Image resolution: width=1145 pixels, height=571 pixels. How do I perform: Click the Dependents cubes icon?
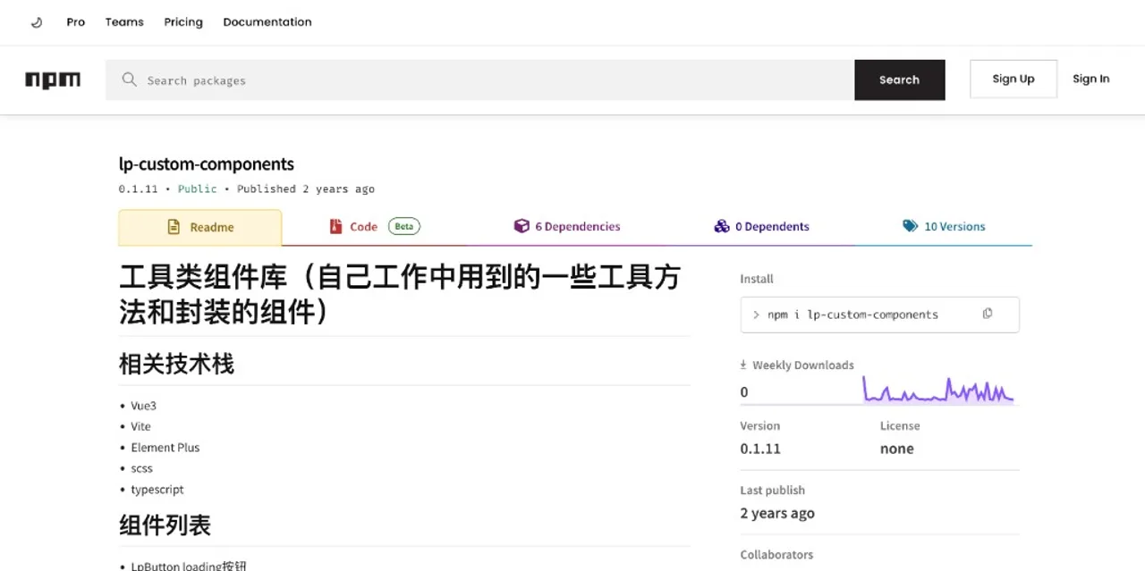pos(722,226)
